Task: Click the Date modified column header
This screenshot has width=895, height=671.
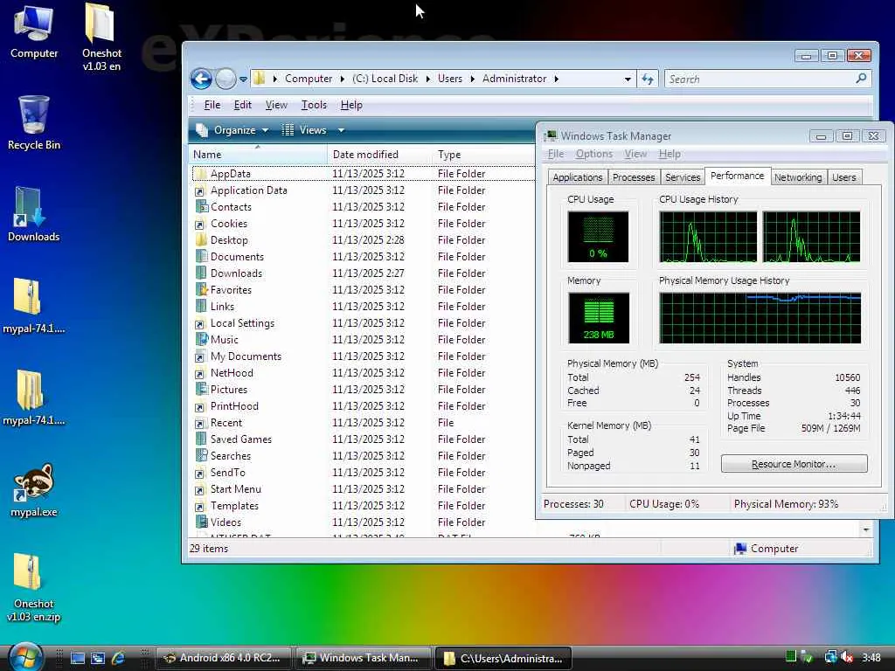Action: pos(379,154)
